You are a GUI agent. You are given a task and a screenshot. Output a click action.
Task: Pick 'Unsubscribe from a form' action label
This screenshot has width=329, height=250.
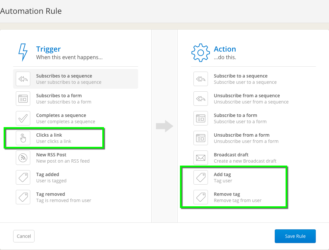241,135
